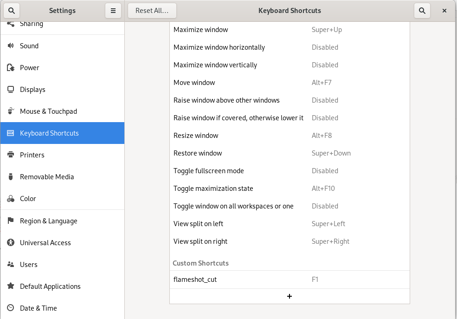Click the search icon in Settings sidebar header
Image resolution: width=457 pixels, height=319 pixels.
tap(11, 10)
